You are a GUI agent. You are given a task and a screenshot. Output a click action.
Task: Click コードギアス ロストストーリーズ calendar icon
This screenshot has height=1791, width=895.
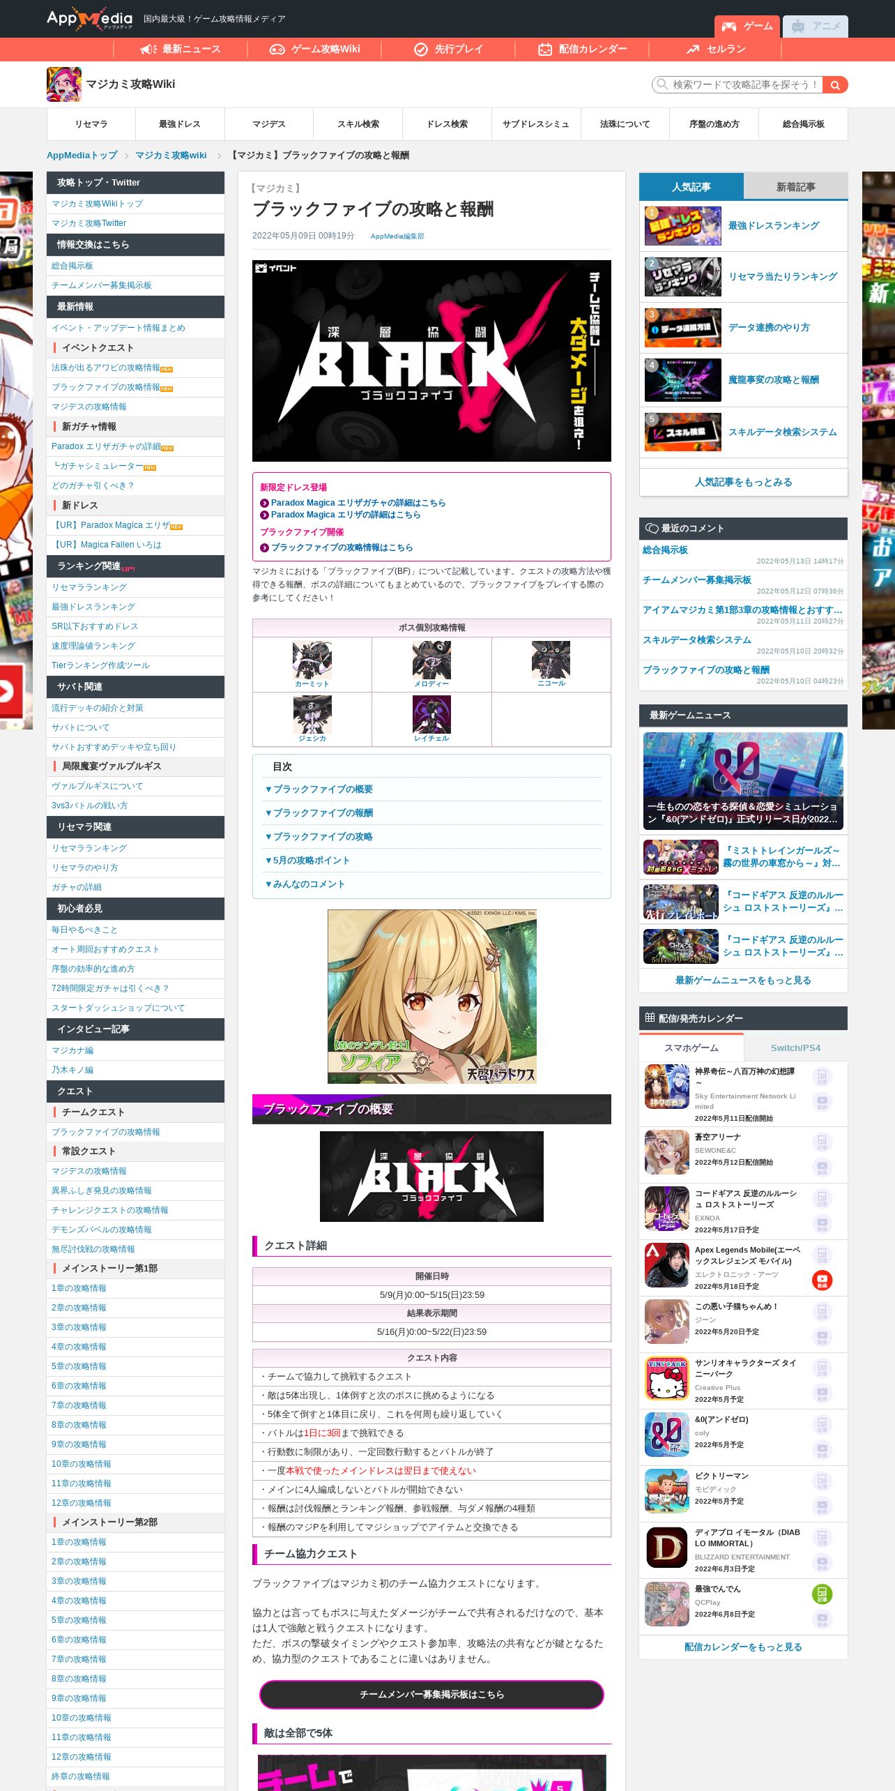pyautogui.click(x=667, y=1209)
